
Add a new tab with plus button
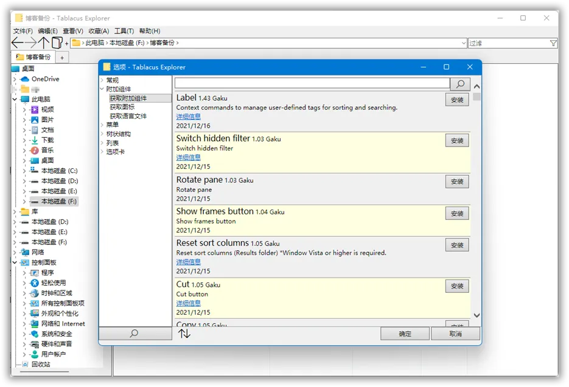[62, 58]
